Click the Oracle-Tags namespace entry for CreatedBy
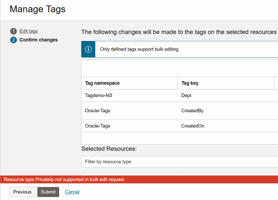Screen dimensions: 278x200 [98, 111]
